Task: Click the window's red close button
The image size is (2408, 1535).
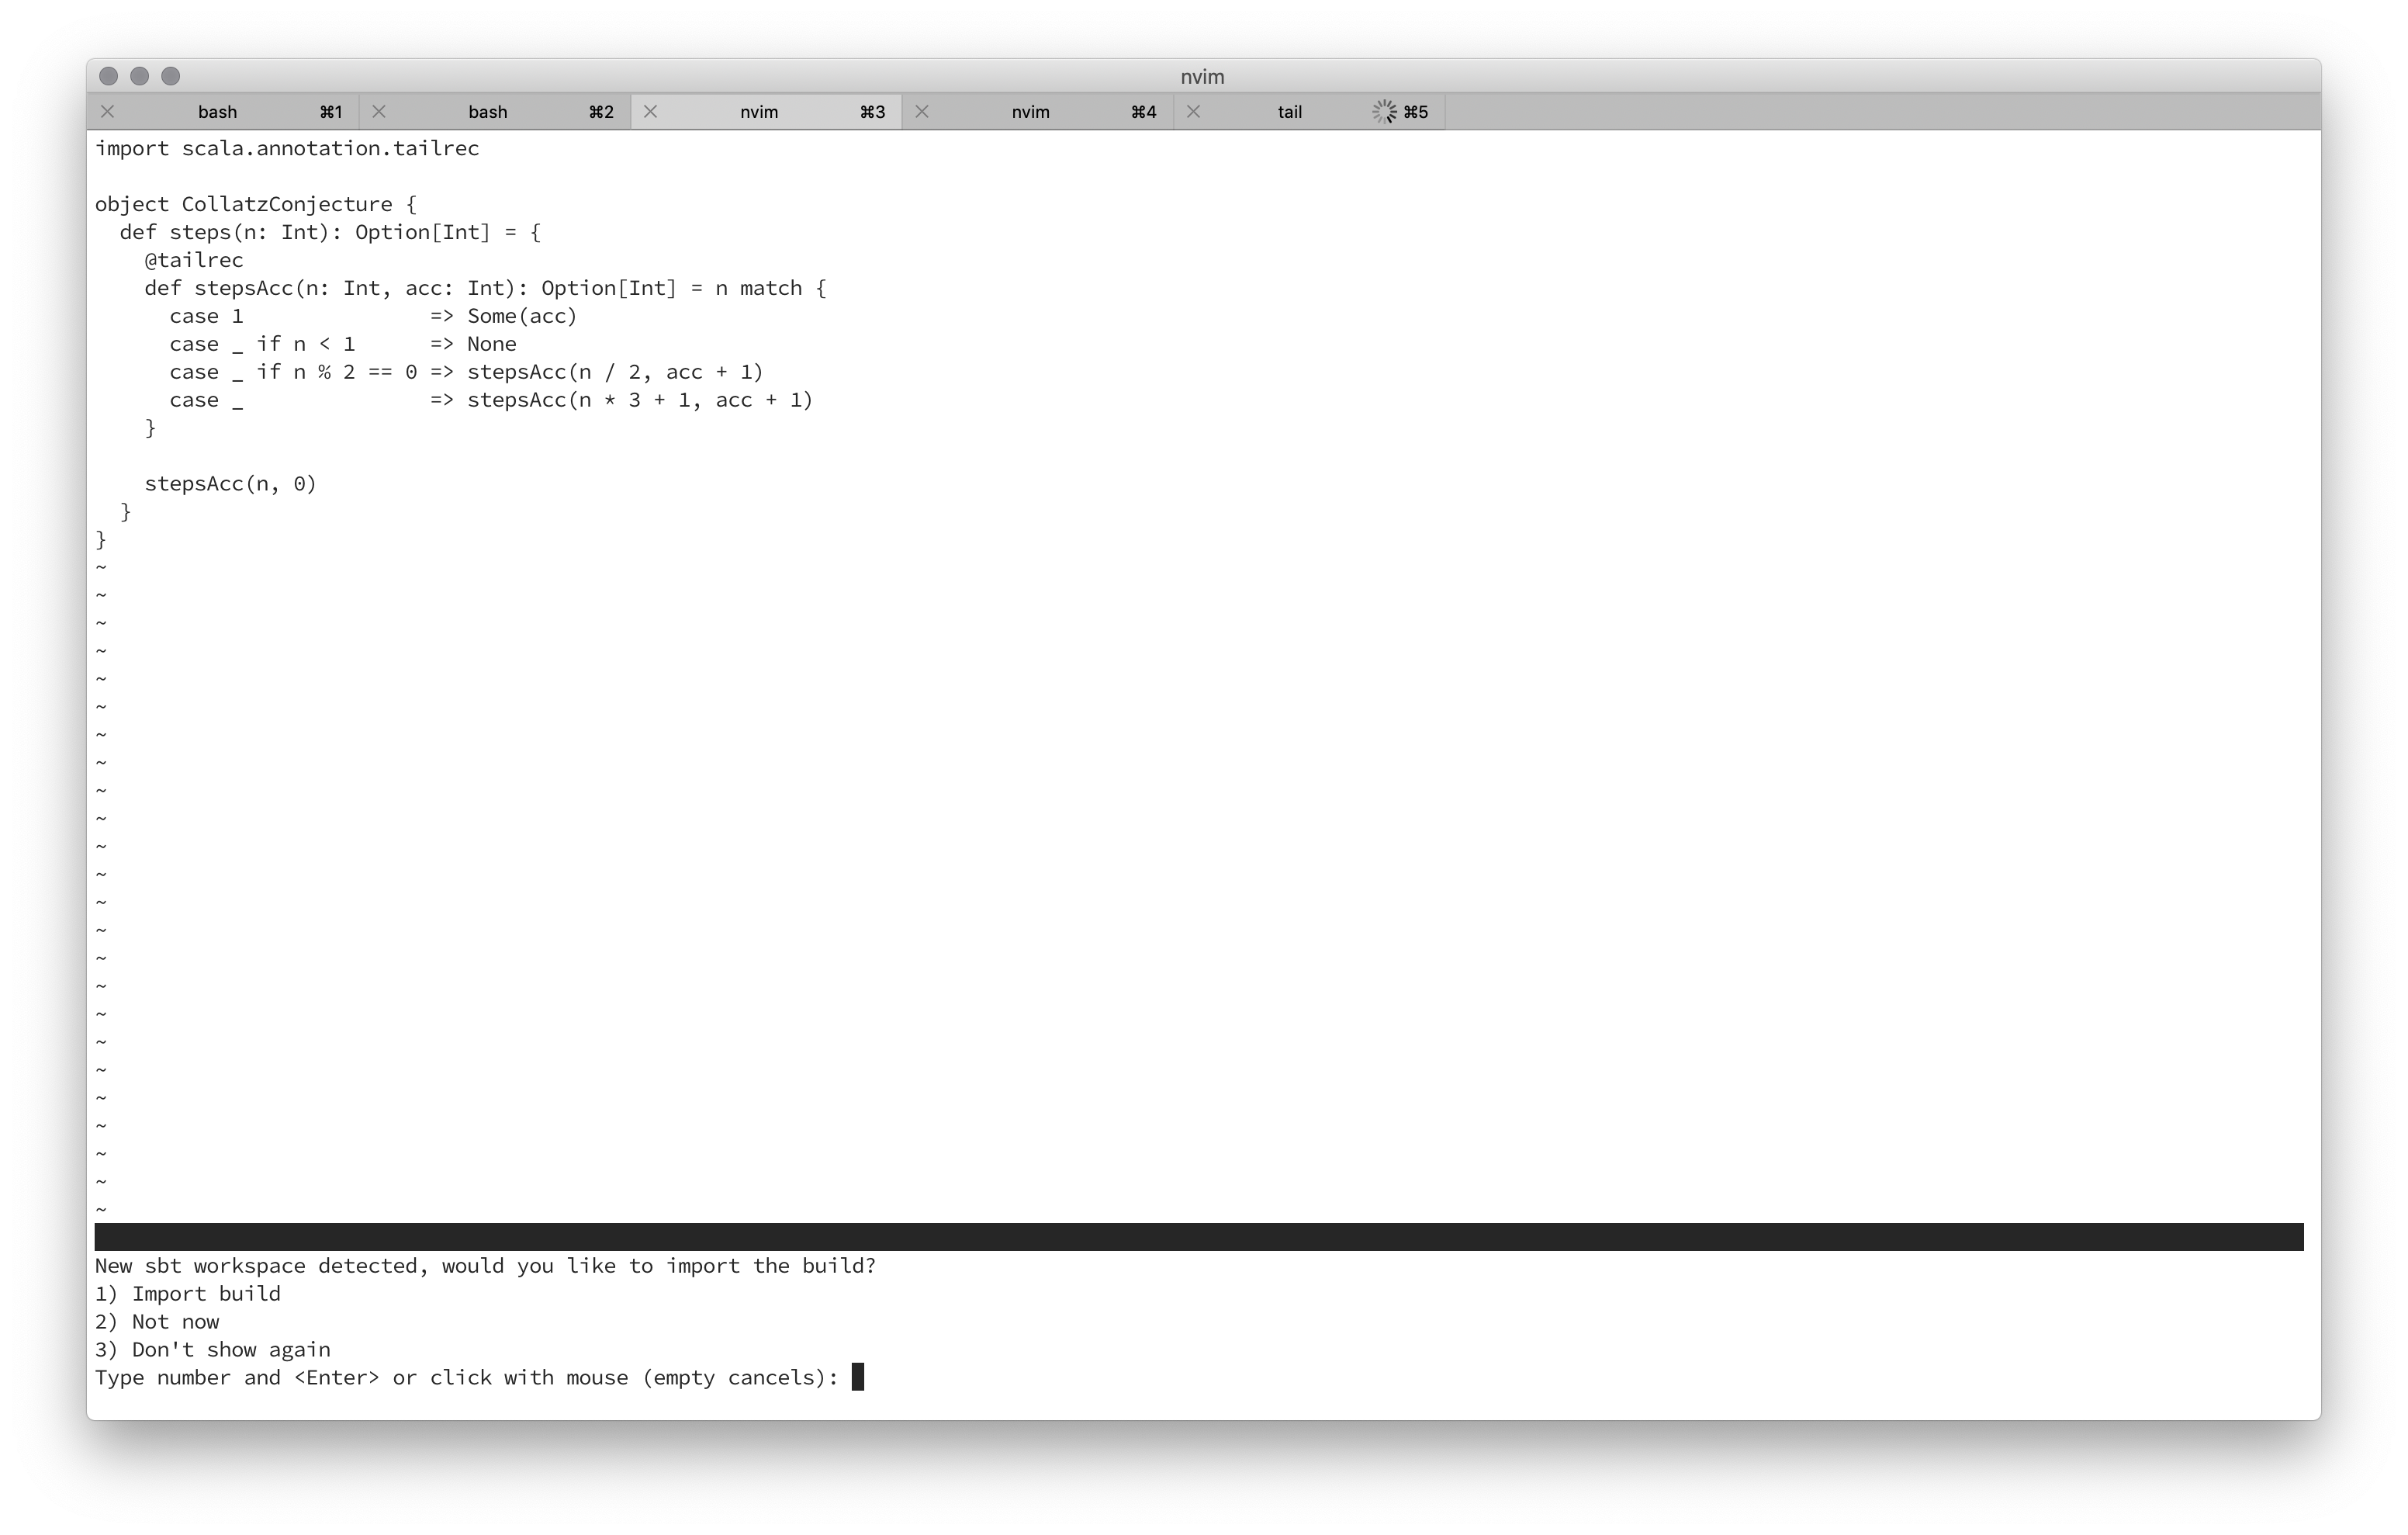Action: (109, 76)
